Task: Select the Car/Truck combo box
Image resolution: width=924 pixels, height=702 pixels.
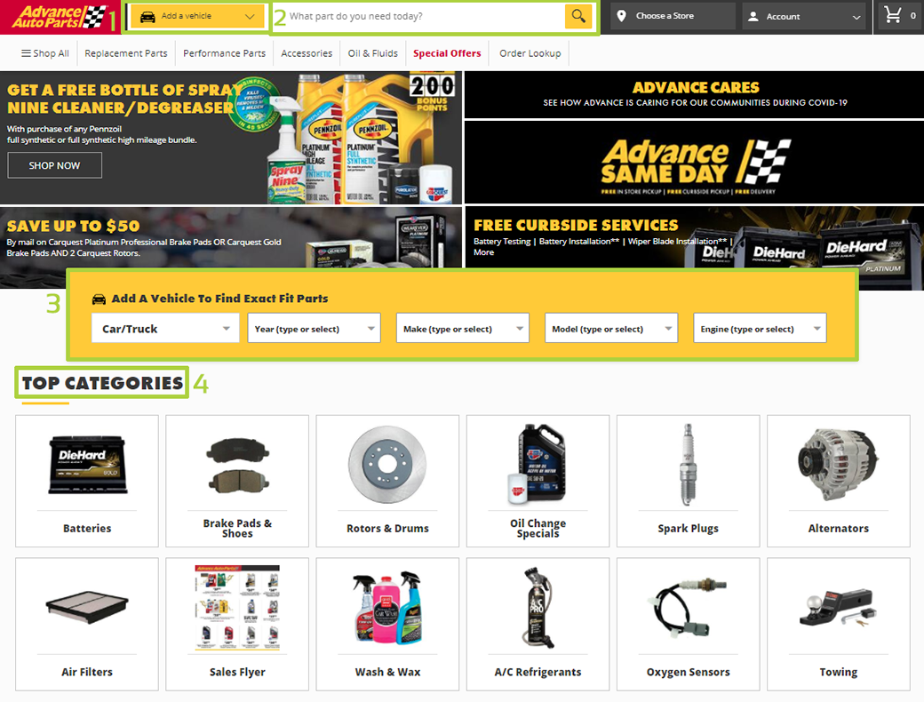Action: point(164,327)
